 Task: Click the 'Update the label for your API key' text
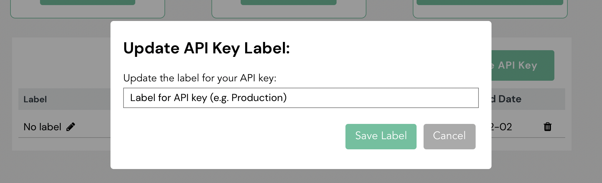coord(200,78)
